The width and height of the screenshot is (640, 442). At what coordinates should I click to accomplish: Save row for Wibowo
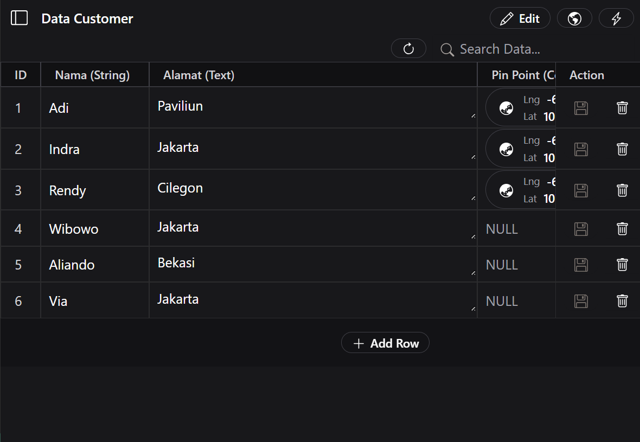pos(581,229)
